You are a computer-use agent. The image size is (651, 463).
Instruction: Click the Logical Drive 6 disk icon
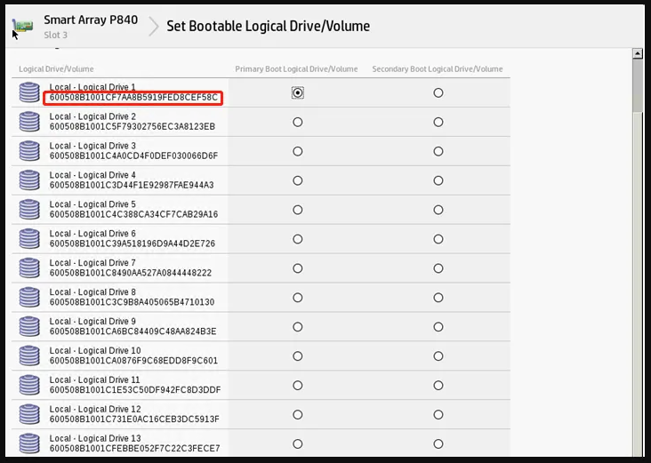tap(29, 238)
